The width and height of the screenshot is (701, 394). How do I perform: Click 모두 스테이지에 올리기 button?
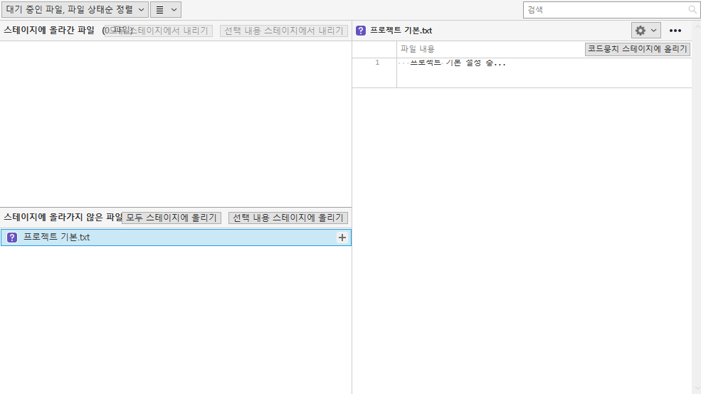[x=172, y=218]
